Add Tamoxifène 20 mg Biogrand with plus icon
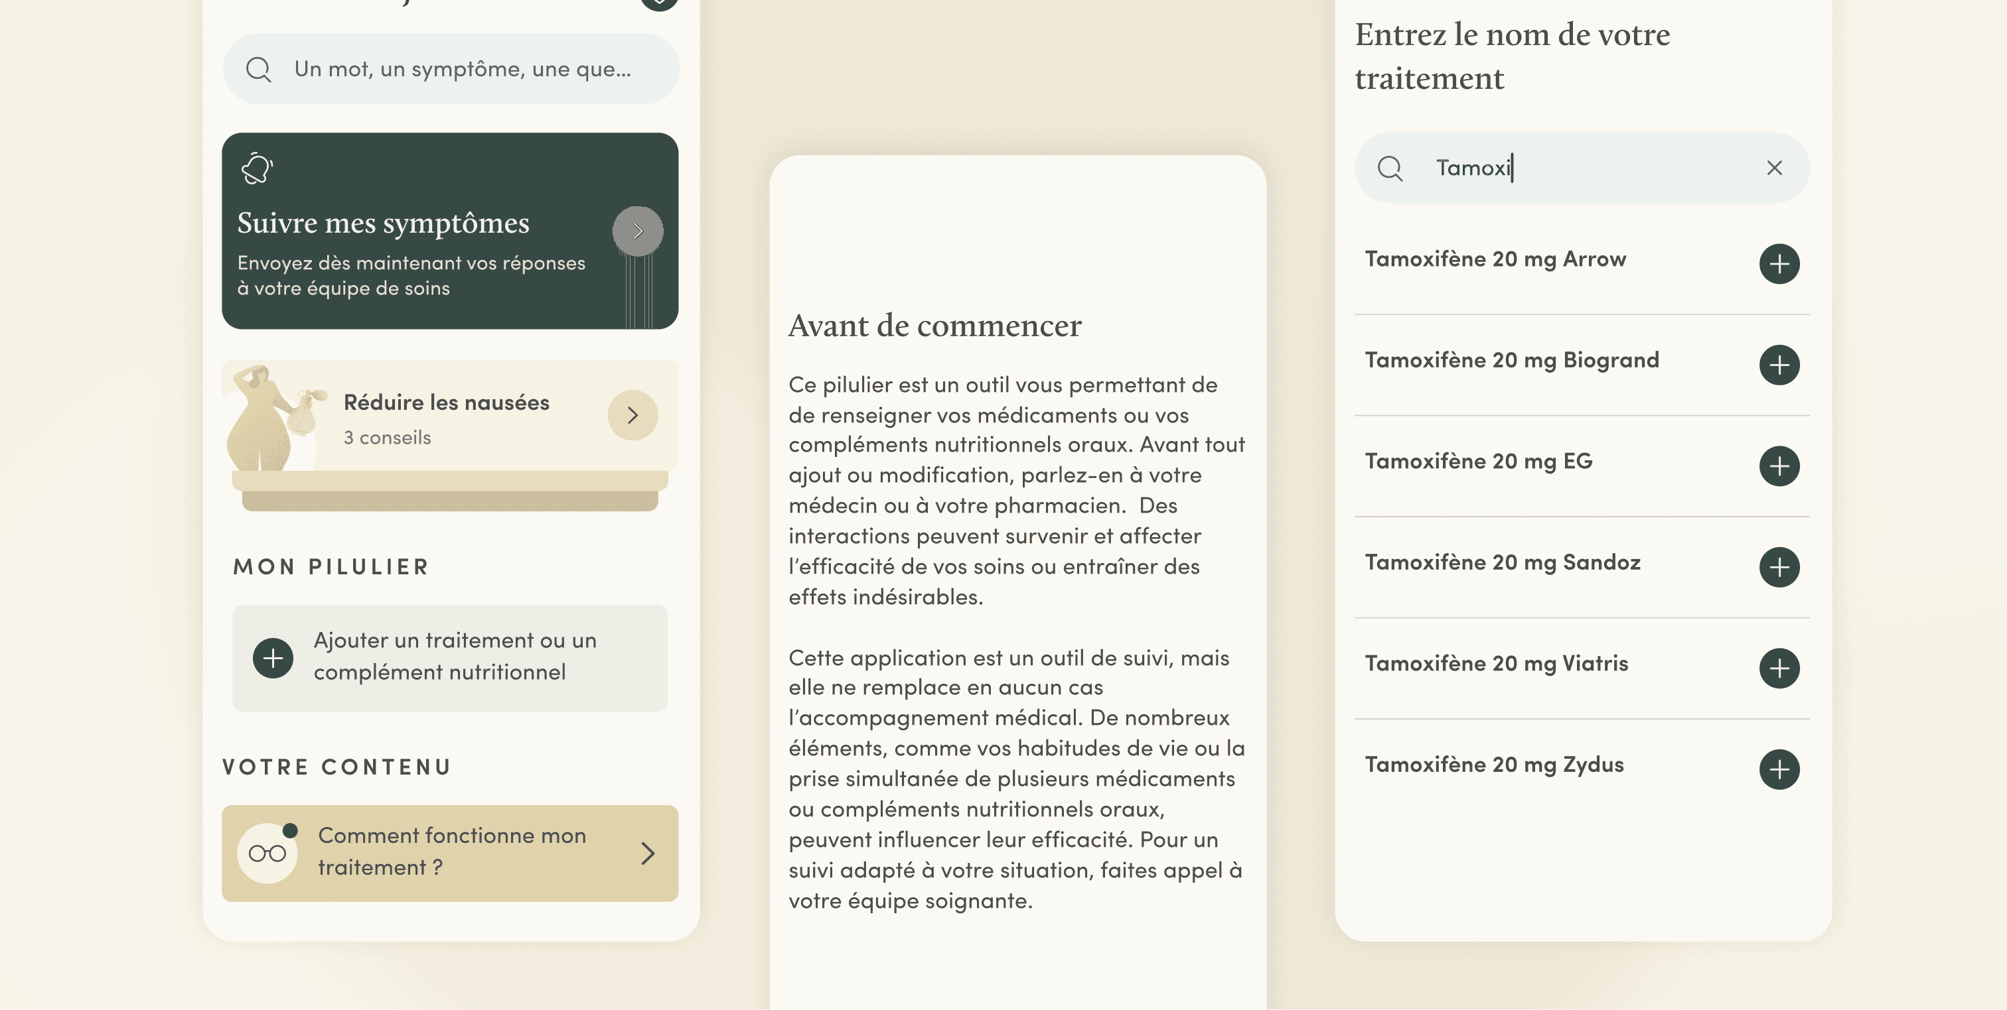The height and width of the screenshot is (1010, 2007). (1779, 365)
